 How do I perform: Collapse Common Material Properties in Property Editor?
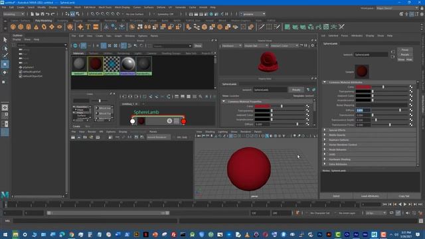(x=224, y=102)
